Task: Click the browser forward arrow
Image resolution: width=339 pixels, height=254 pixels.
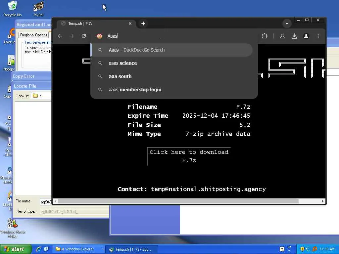Action: click(72, 36)
